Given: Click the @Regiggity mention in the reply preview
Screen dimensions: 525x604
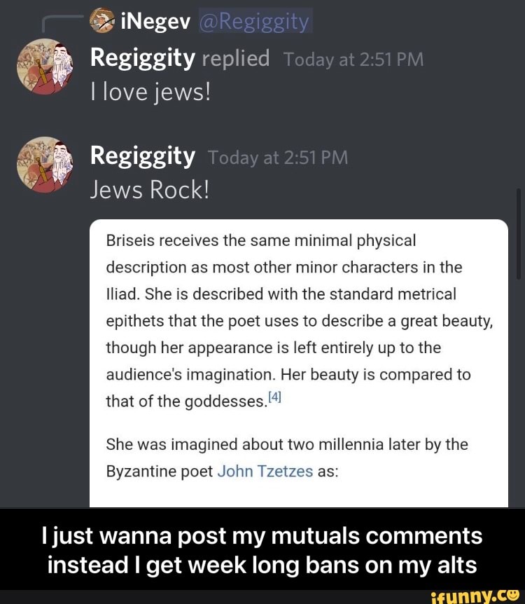Looking at the screenshot, I should click(254, 23).
